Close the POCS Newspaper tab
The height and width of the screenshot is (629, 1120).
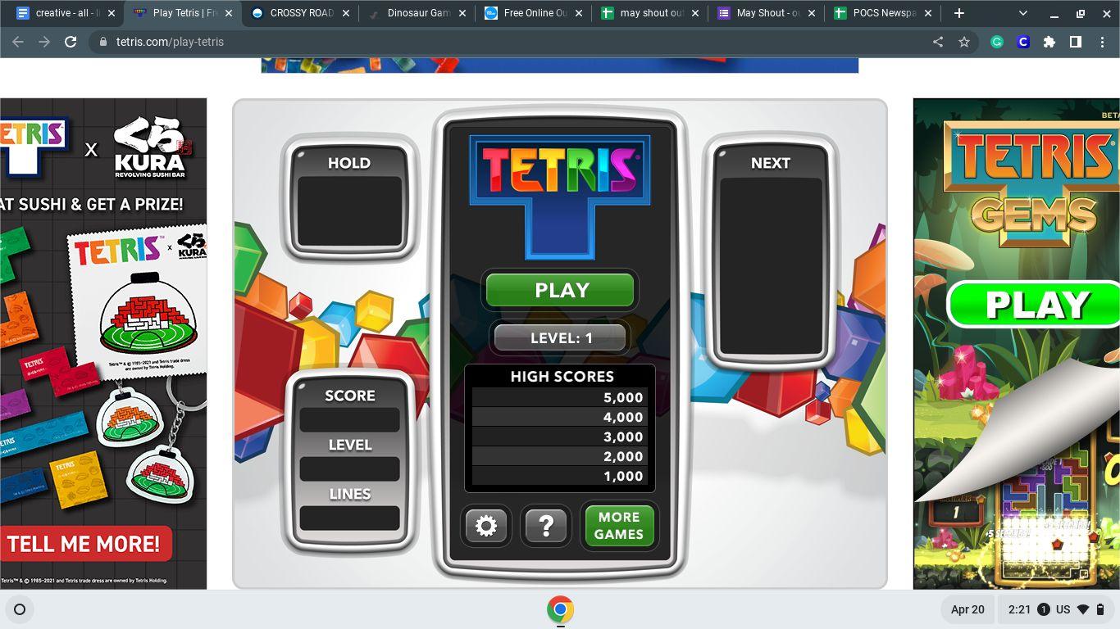929,13
